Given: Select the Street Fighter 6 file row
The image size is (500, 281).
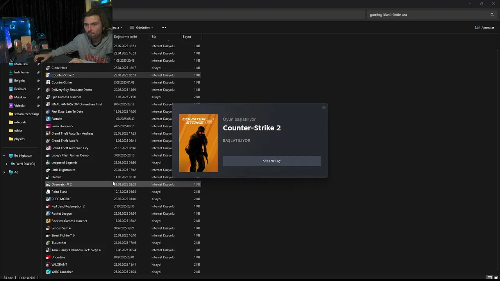Looking at the screenshot, I should tap(123, 235).
